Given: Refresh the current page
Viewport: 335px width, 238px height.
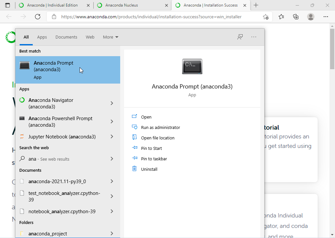Looking at the screenshot, I should click(38, 17).
